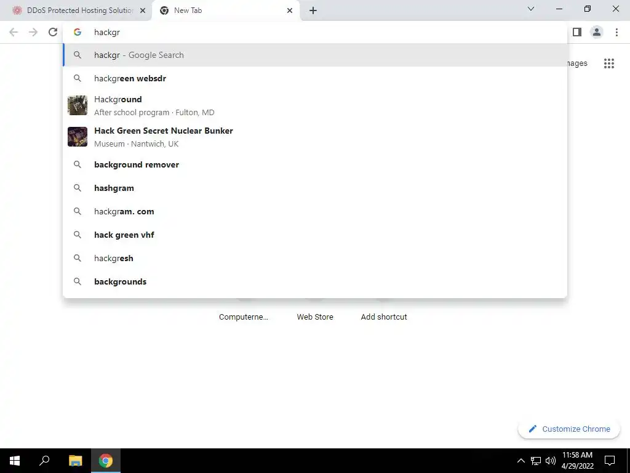The width and height of the screenshot is (630, 473).
Task: Open a new tab with plus button
Action: point(313,10)
